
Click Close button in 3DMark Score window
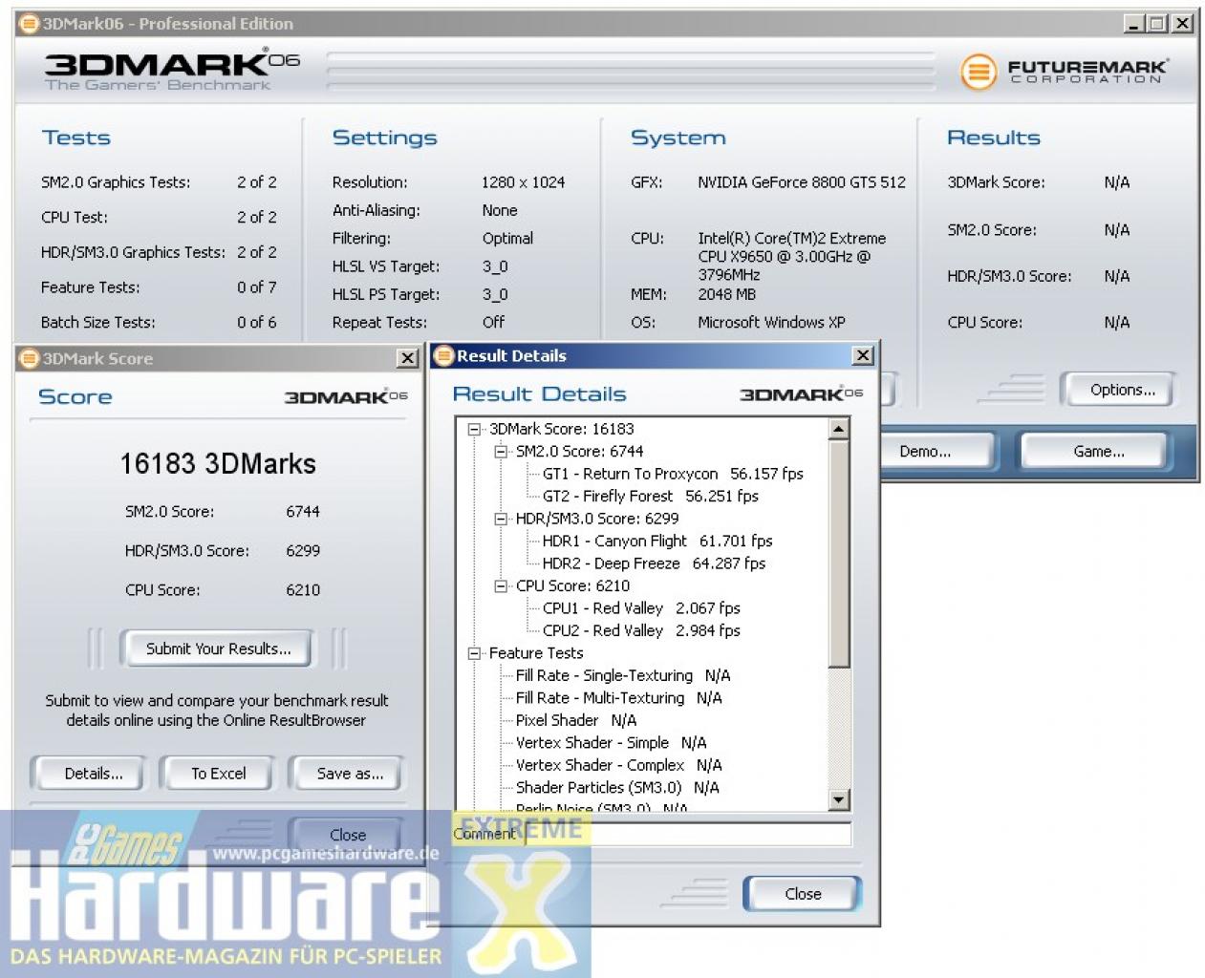(x=348, y=835)
